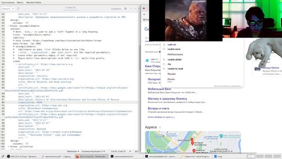Image resolution: width=282 pixels, height=159 pixels.
Task: Click line 73 'date_format: Jan 2006'
Action: [27, 43]
